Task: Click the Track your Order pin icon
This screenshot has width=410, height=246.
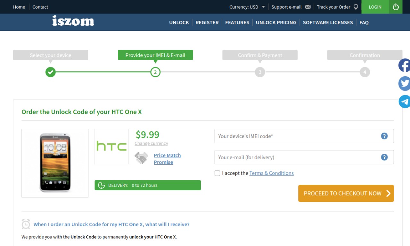Action: [x=356, y=7]
